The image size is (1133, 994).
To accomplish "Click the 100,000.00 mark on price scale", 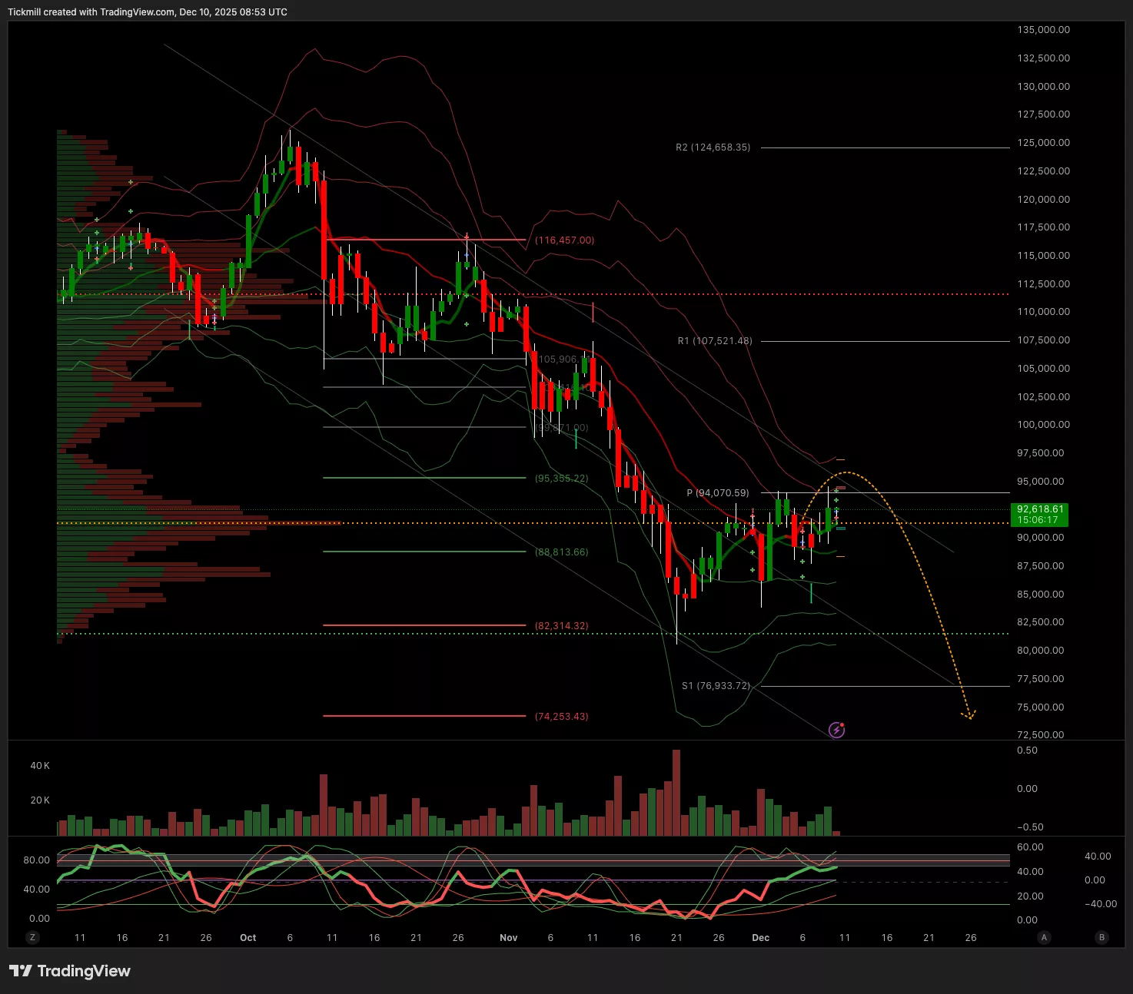I will tap(1043, 425).
